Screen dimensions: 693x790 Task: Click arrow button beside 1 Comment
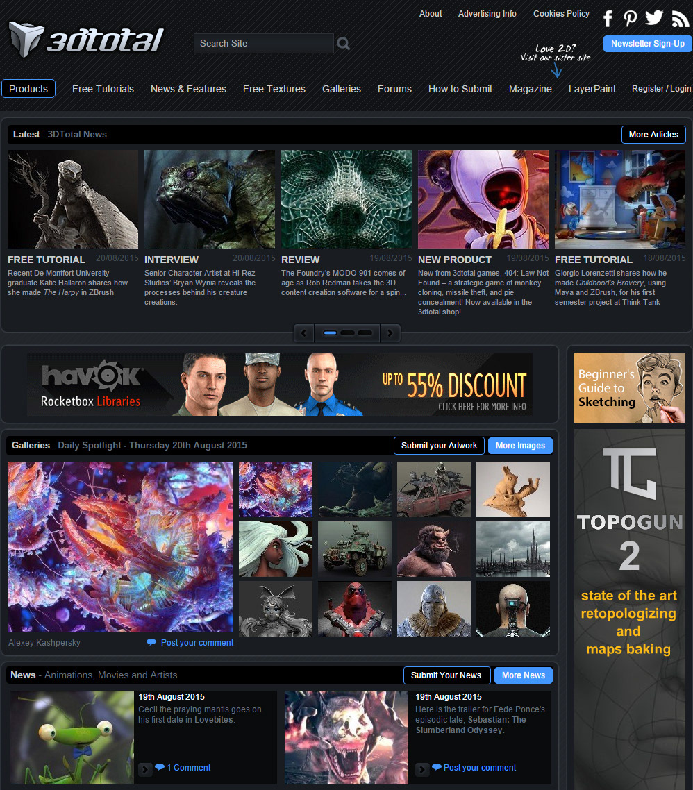[145, 769]
